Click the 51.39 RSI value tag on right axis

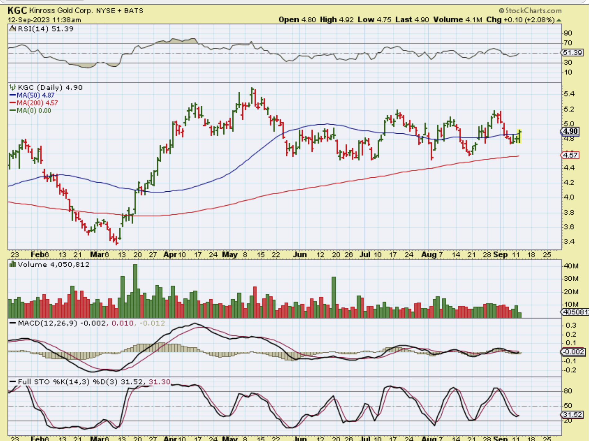click(x=572, y=53)
